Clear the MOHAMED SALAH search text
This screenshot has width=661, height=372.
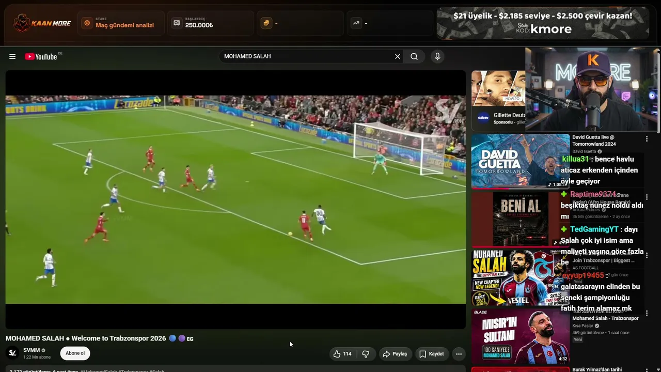(x=398, y=56)
